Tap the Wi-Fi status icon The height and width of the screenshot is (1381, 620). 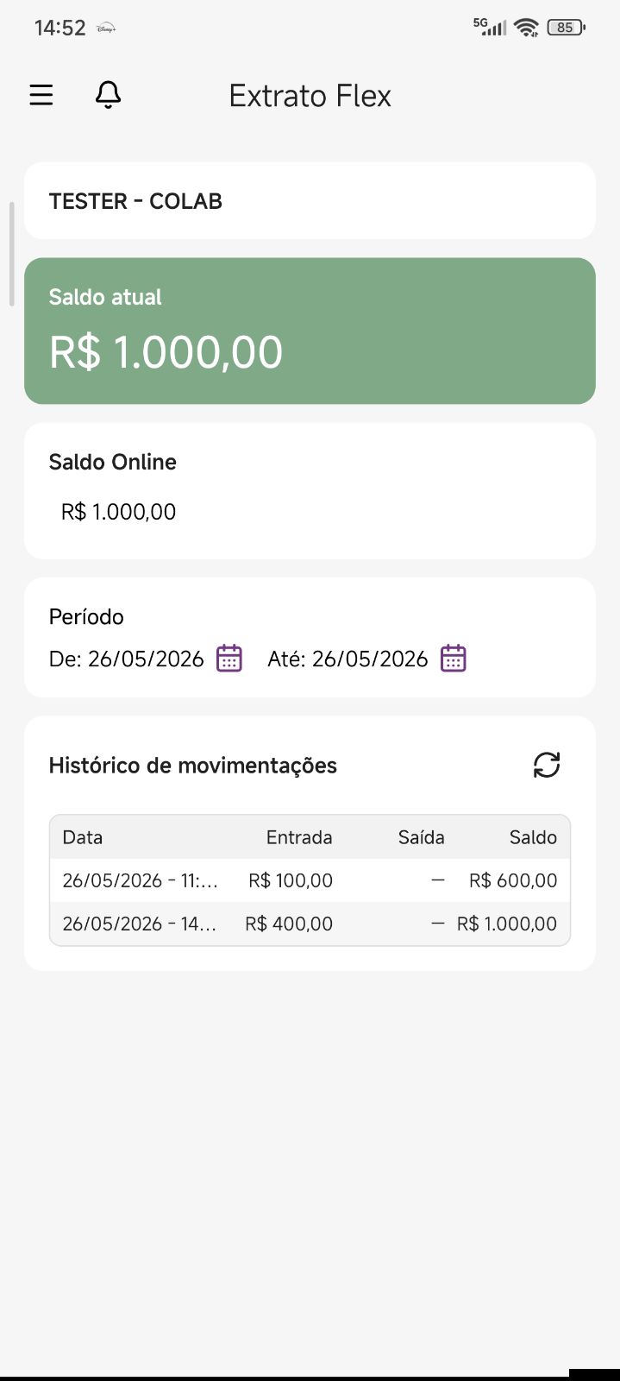(x=526, y=28)
